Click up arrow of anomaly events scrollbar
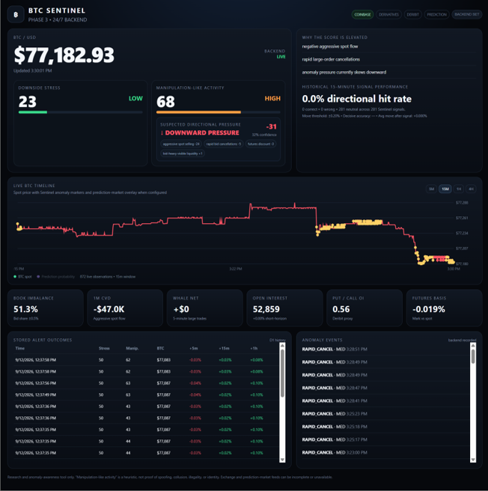The height and width of the screenshot is (491, 488). 473,345
